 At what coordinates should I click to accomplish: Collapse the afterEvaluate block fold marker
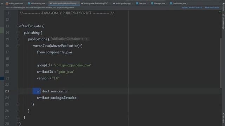pos(18,26)
